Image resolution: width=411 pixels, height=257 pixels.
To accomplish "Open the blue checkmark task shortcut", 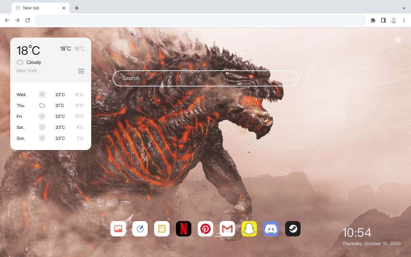I will point(140,229).
